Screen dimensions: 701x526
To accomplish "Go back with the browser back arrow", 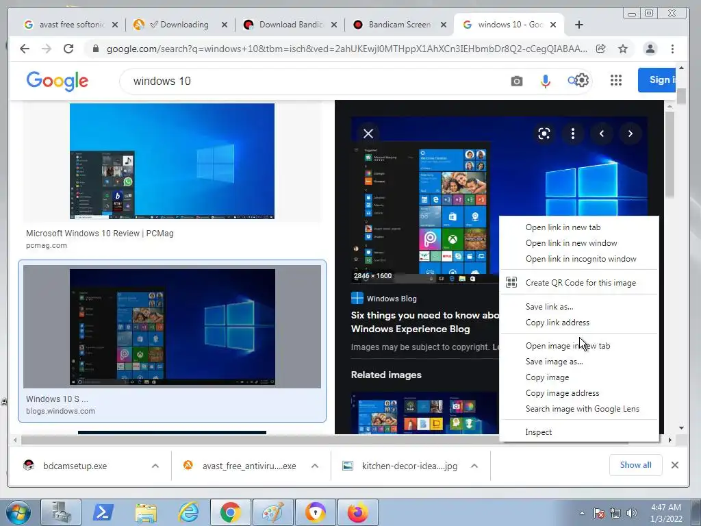I will (x=25, y=49).
